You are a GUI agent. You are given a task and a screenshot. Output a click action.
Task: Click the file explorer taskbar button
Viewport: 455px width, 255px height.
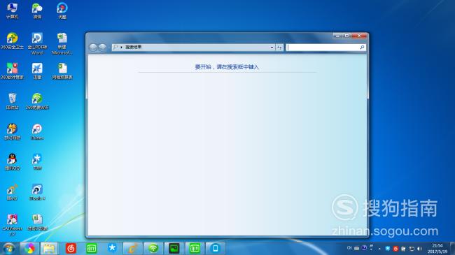pyautogui.click(x=49, y=249)
